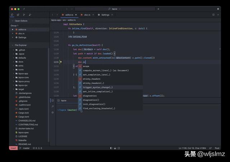Screen dimensions: 230x162
Task: Open Cargo.toml in File Explorer
Action: 24,117
